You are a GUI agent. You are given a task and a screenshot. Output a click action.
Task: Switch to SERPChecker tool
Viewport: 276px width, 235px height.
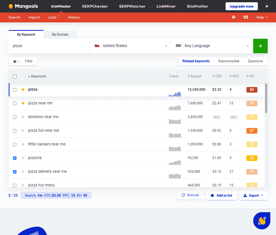95,6
